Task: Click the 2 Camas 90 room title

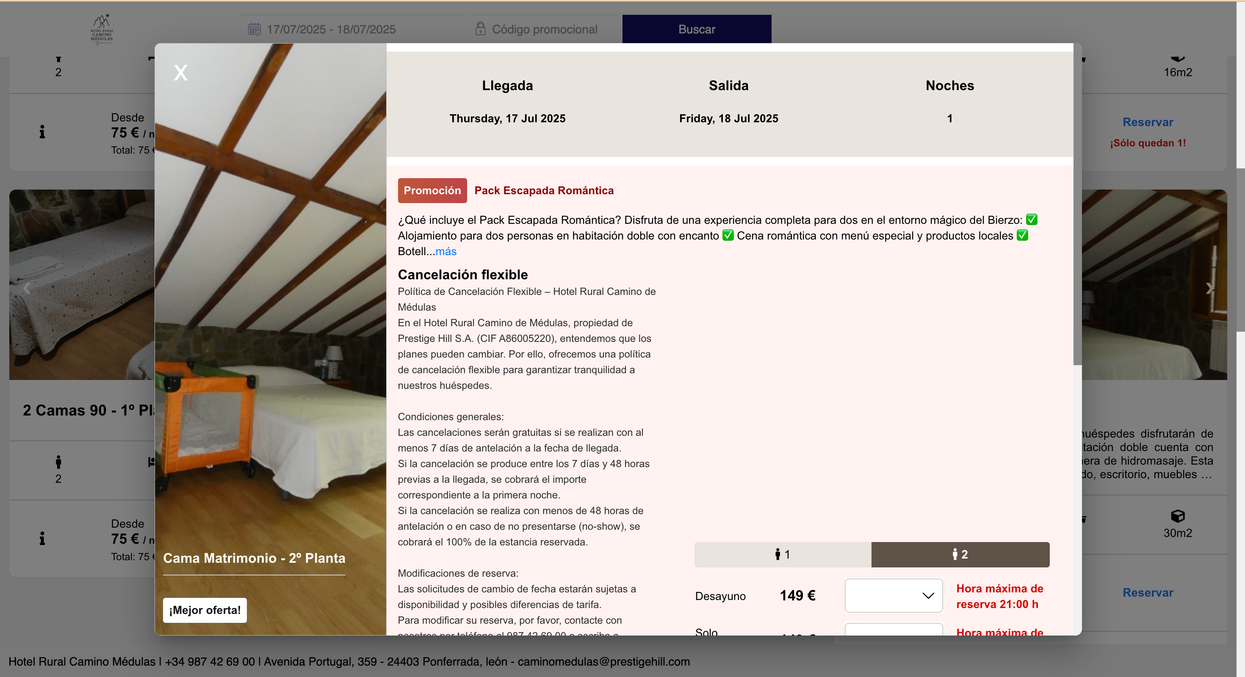Action: coord(89,410)
